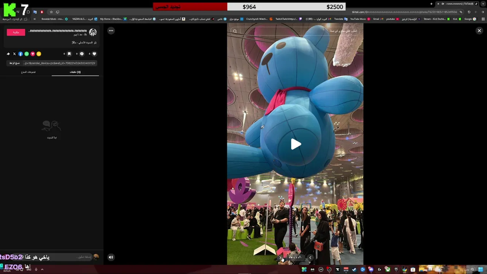Screen dimensions: 487x274
Task: Open the Google bookmark
Action: click(x=470, y=19)
